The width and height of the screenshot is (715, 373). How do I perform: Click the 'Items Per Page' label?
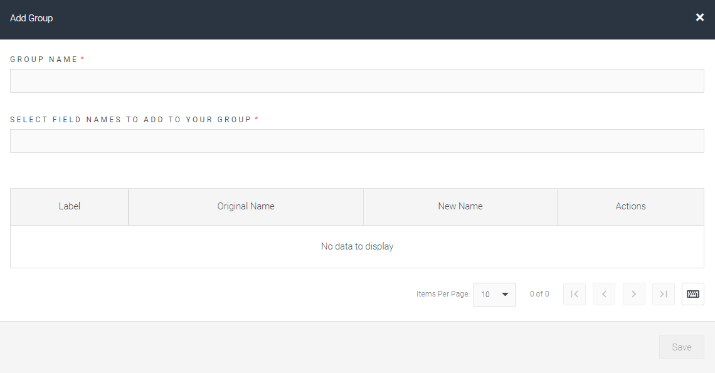tap(443, 294)
